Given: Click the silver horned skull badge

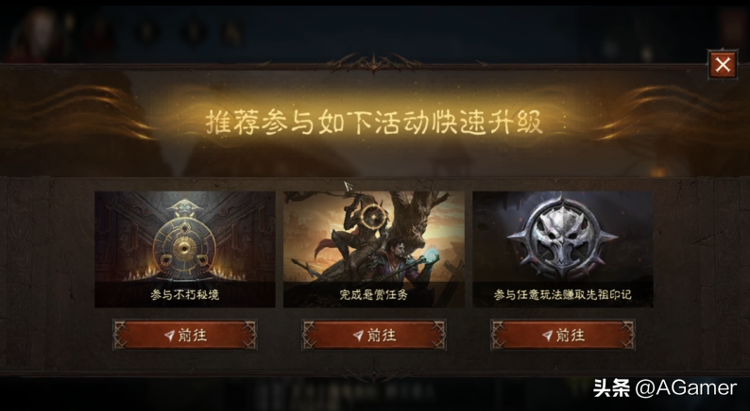Looking at the screenshot, I should pyautogui.click(x=563, y=238).
